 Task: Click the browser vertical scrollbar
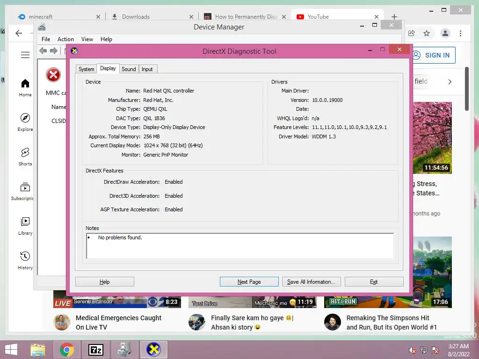tap(466, 89)
